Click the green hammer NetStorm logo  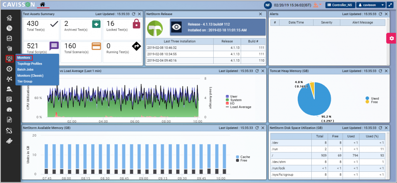tap(155, 28)
